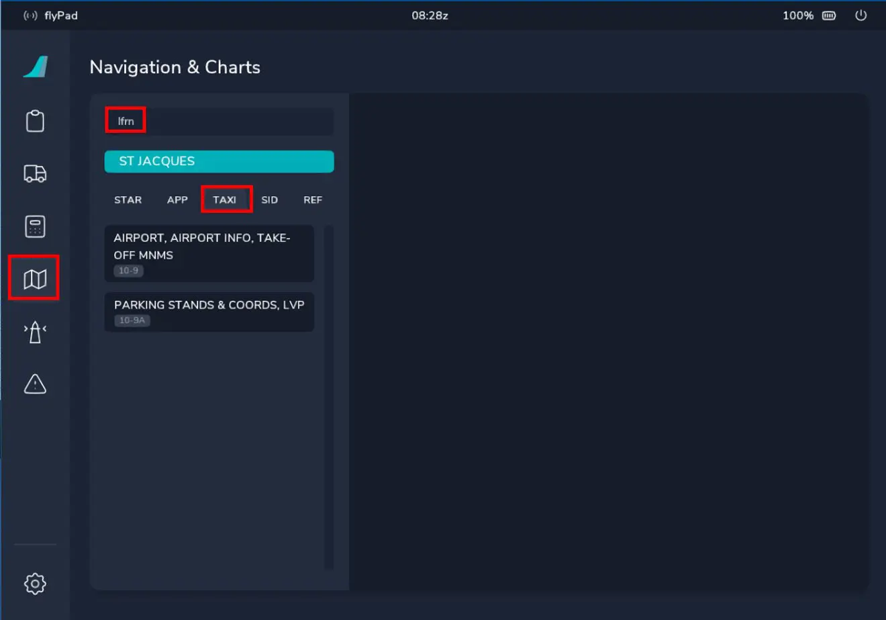Open the Parking Stands & Coords LVP chart
This screenshot has width=886, height=620.
(209, 312)
